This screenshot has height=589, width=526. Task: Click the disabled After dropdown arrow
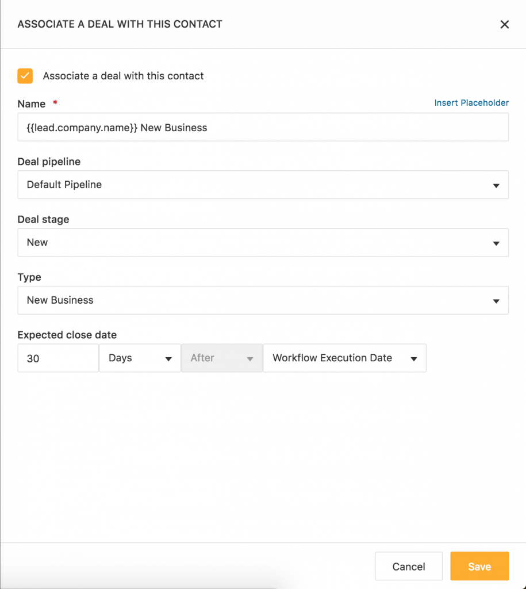[251, 358]
